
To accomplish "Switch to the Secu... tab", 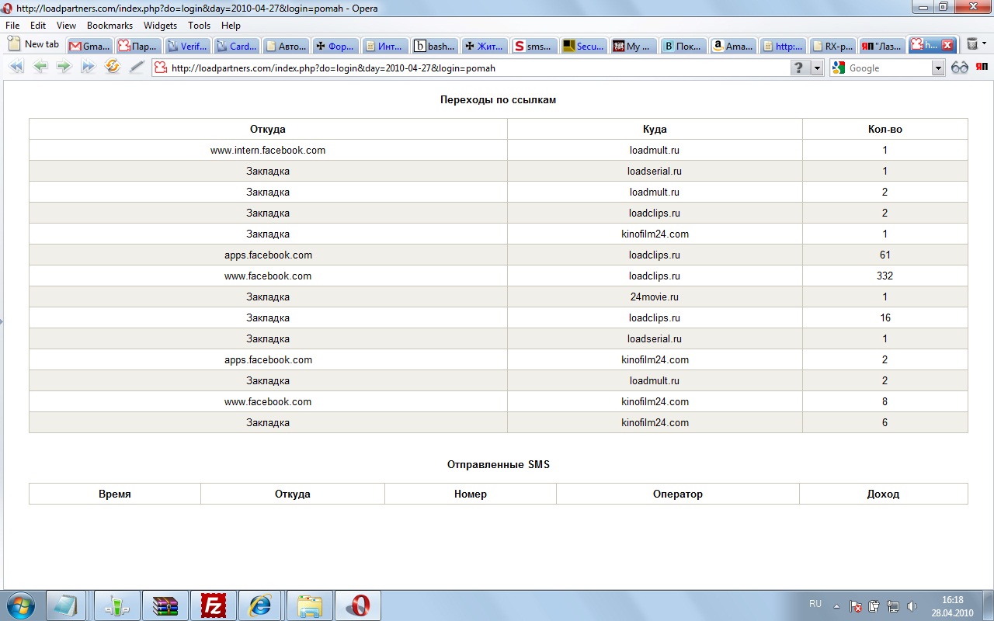I will tap(582, 46).
